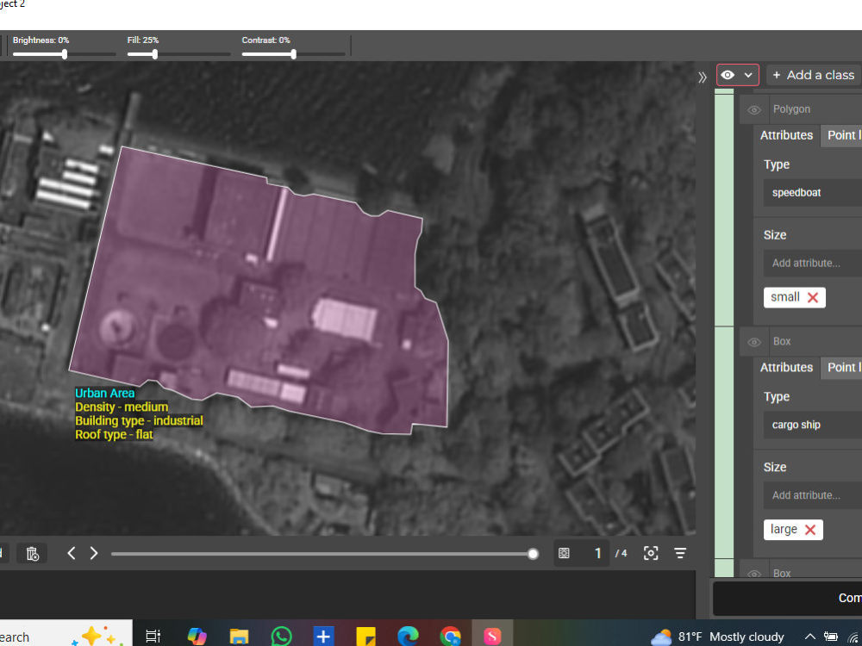Select the Polygon Attributes tab

pyautogui.click(x=787, y=136)
